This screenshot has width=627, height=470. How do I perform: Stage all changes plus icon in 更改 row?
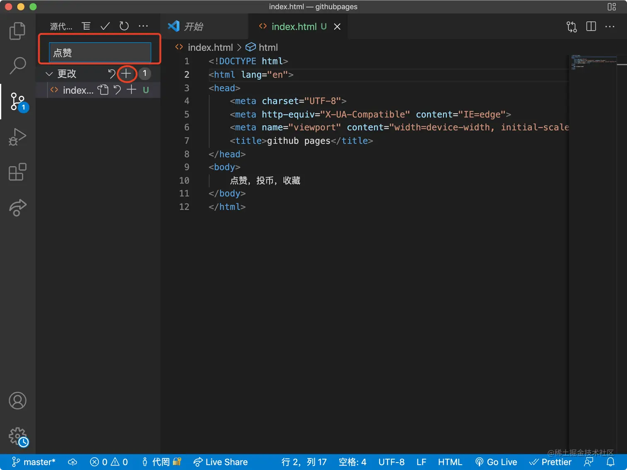[x=126, y=74]
